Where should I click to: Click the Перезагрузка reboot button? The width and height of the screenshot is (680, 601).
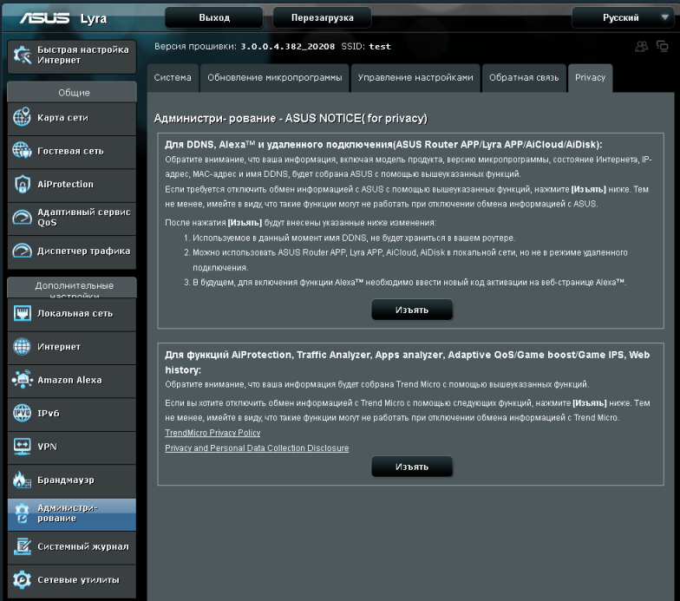(x=323, y=17)
